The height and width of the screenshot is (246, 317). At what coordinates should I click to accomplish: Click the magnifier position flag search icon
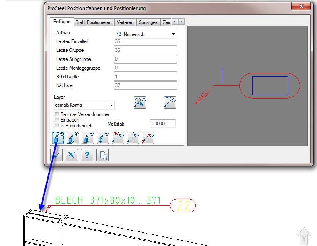click(x=140, y=102)
